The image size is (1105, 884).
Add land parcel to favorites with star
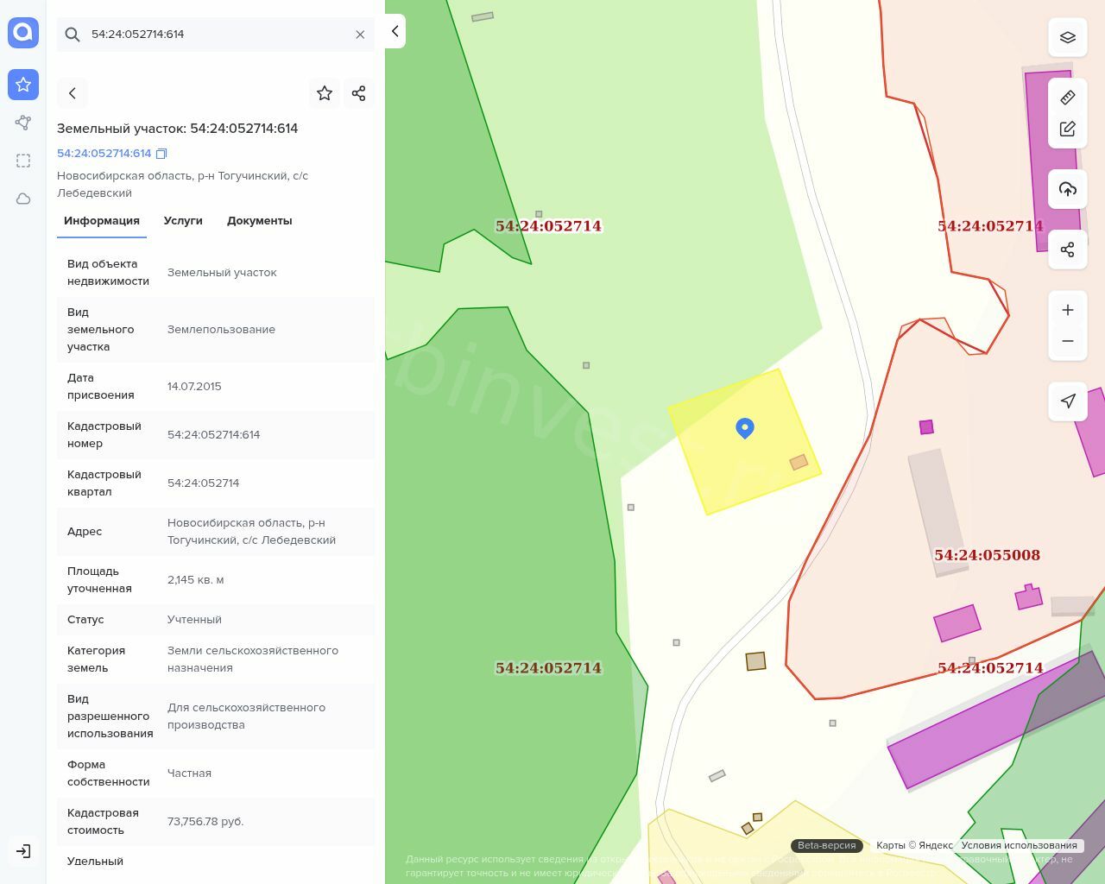coord(325,93)
